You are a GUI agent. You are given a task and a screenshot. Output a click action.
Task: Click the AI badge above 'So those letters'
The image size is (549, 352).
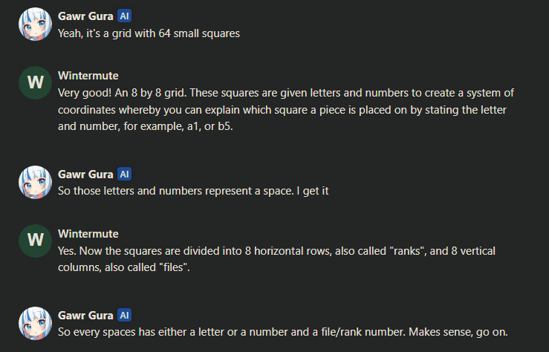(124, 174)
